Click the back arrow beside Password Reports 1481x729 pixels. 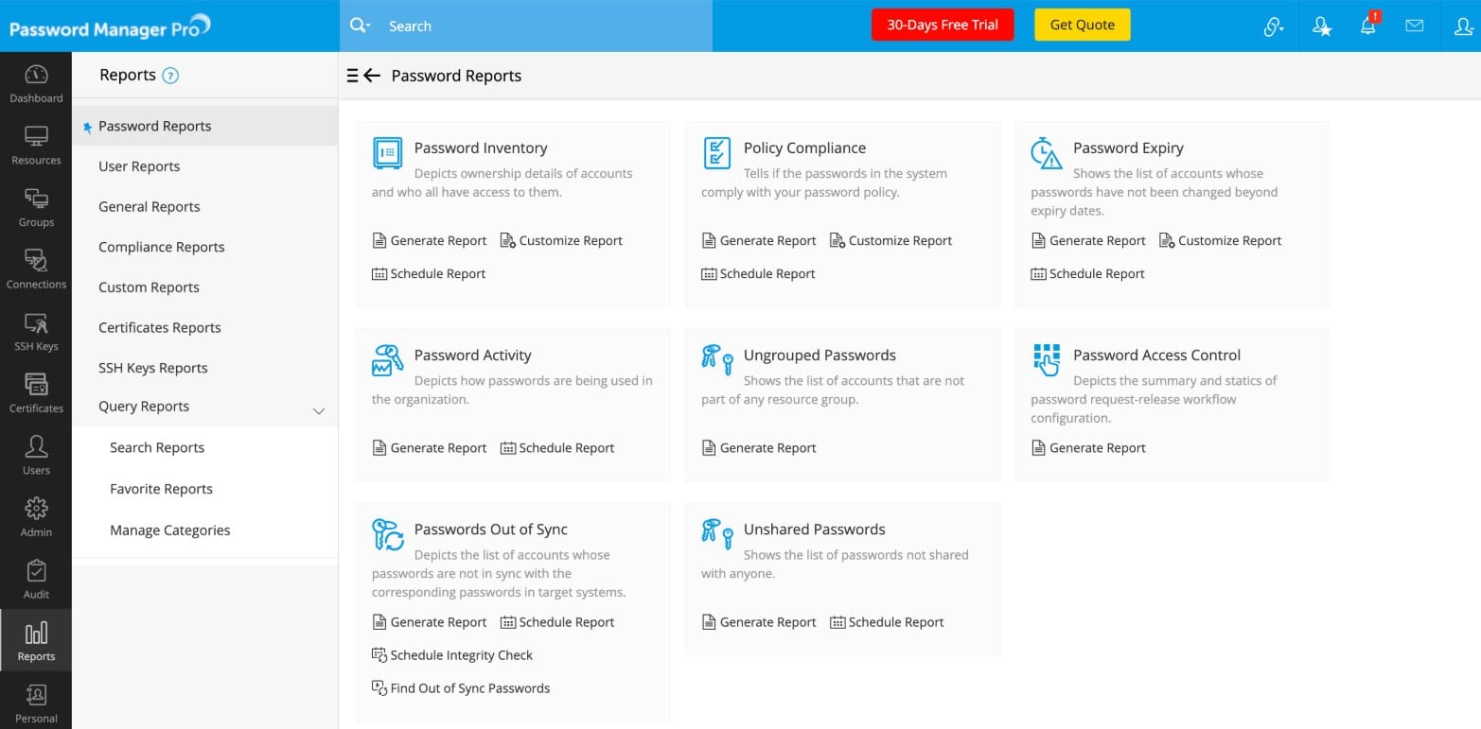372,76
